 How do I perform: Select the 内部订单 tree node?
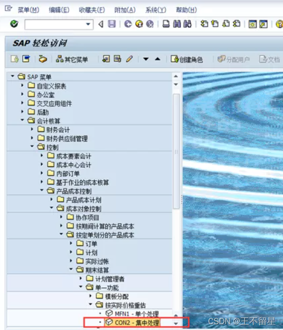(x=68, y=173)
